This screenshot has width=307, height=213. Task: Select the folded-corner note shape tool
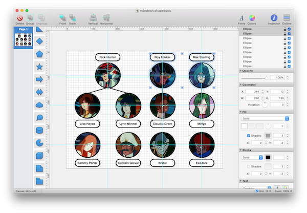(x=39, y=168)
